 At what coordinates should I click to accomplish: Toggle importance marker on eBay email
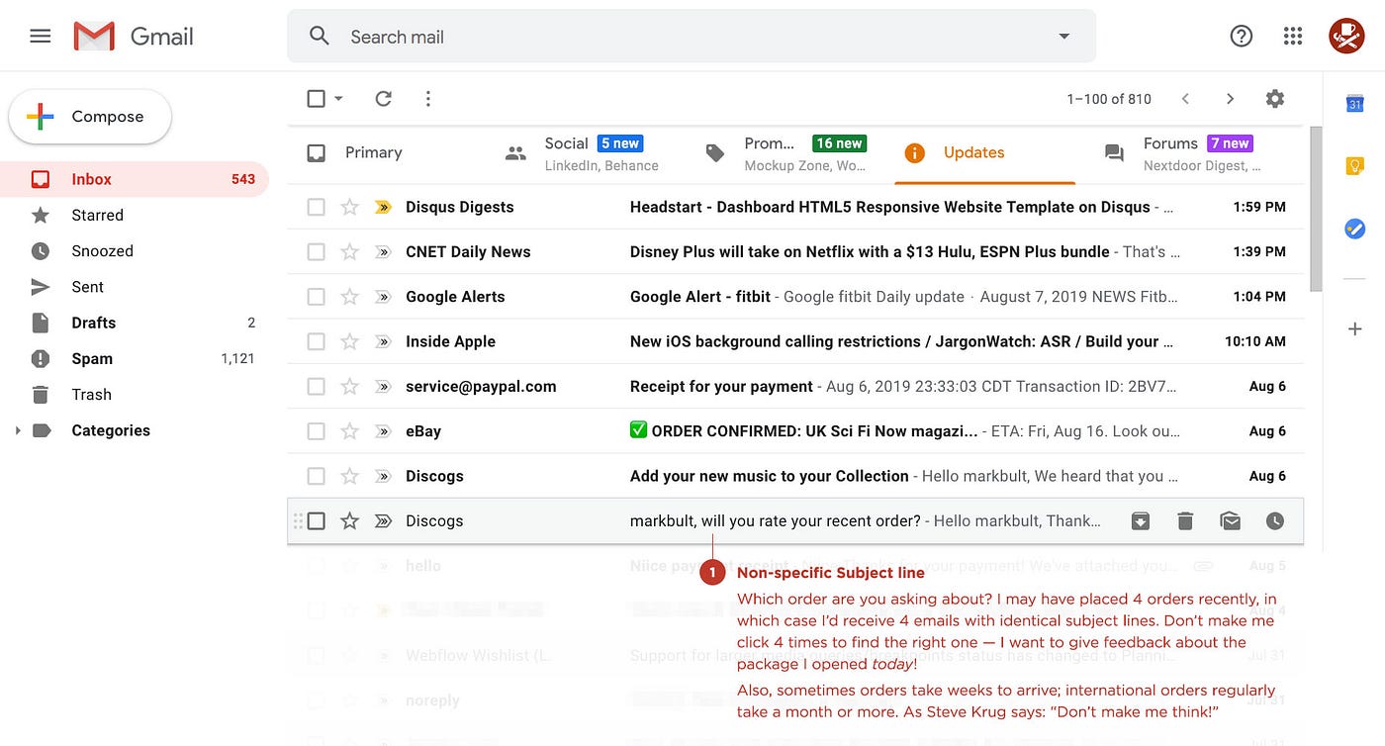(x=384, y=430)
